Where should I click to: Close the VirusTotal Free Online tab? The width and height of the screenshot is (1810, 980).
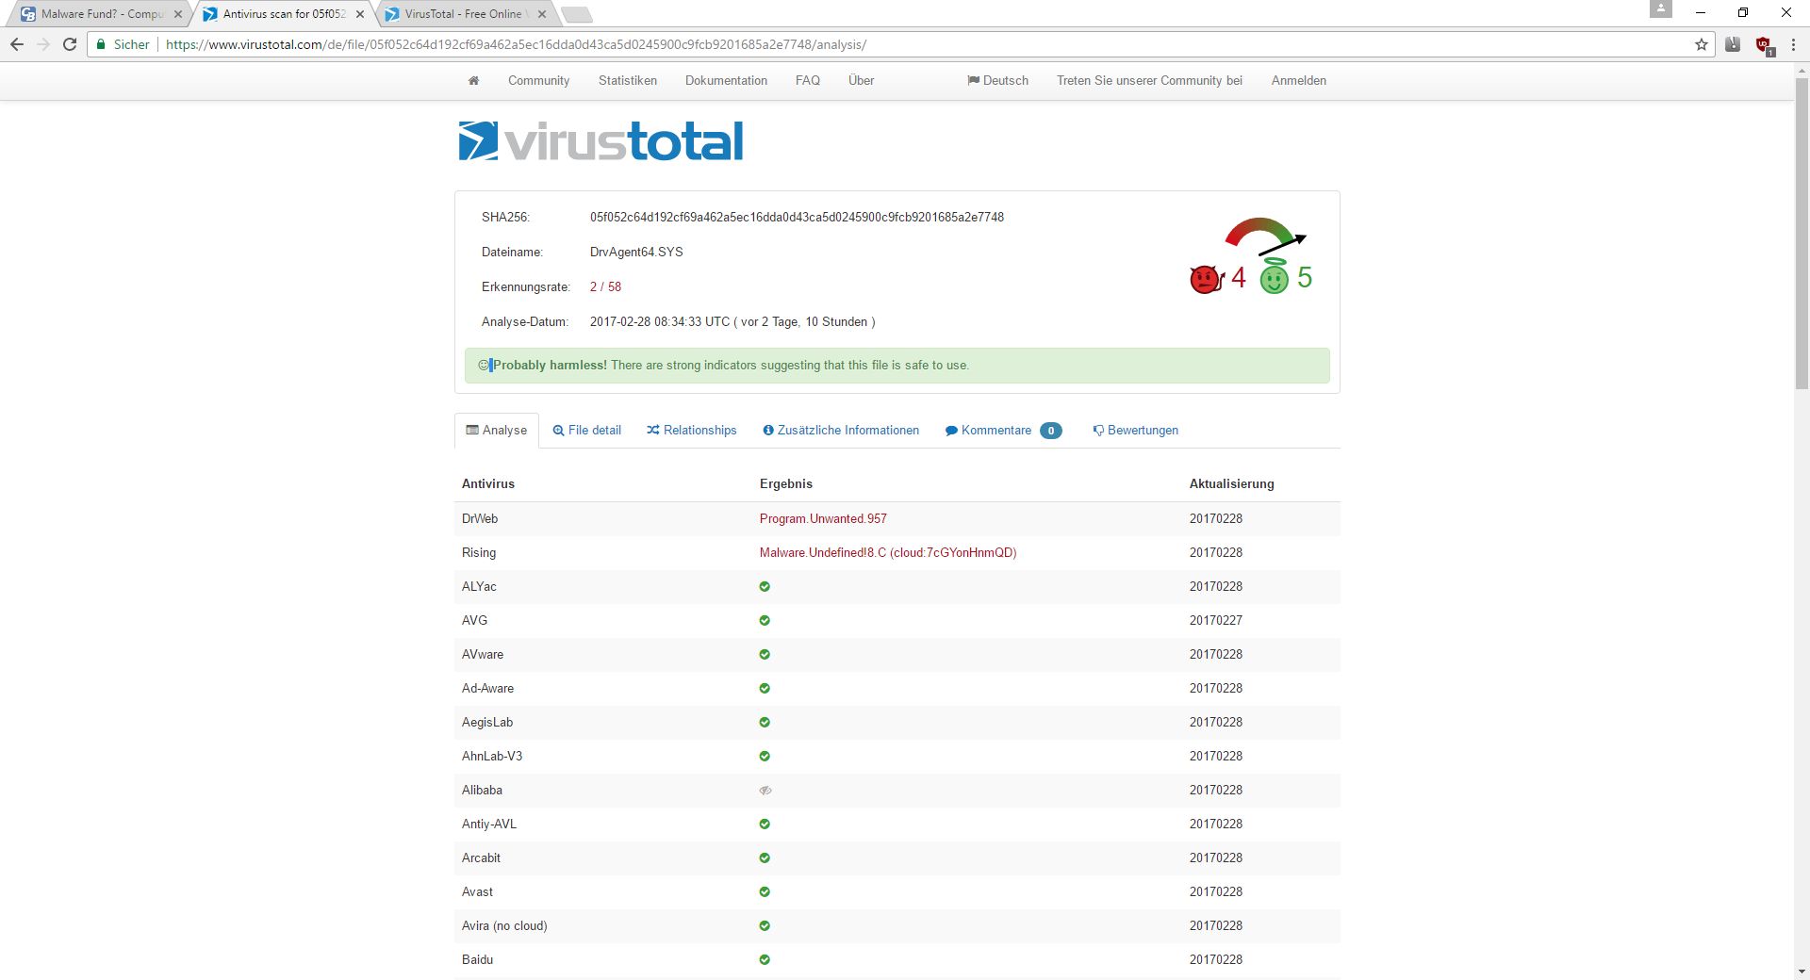(542, 14)
